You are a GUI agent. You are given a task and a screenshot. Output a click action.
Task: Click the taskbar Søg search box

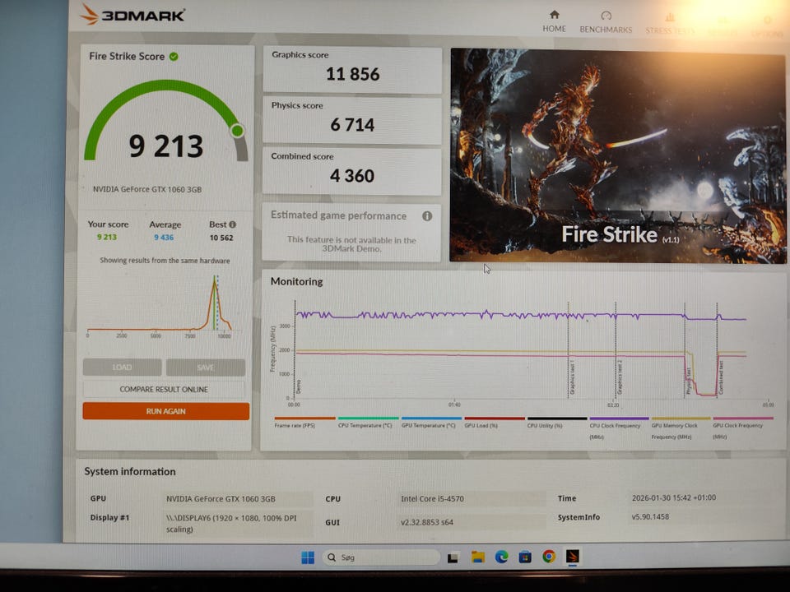pyautogui.click(x=380, y=557)
